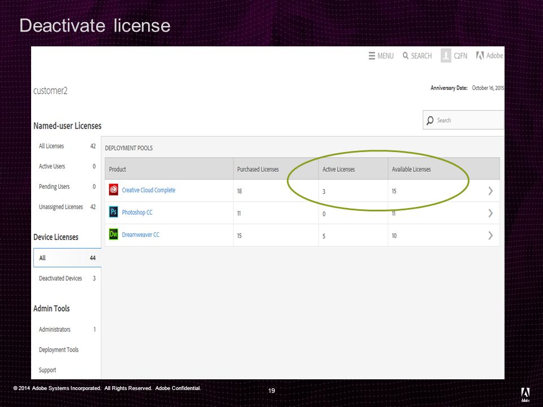Click into the Search input field
543x407 pixels.
(463, 120)
